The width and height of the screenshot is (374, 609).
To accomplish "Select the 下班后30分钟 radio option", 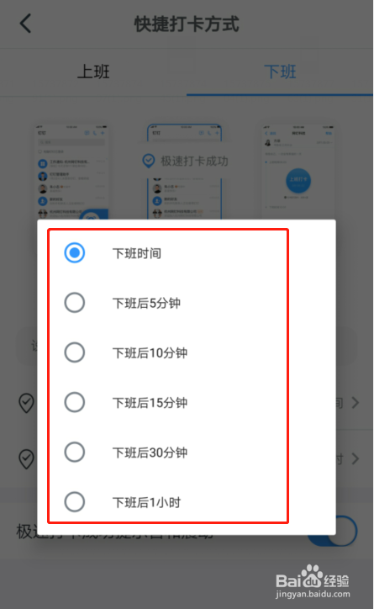I will [x=75, y=452].
